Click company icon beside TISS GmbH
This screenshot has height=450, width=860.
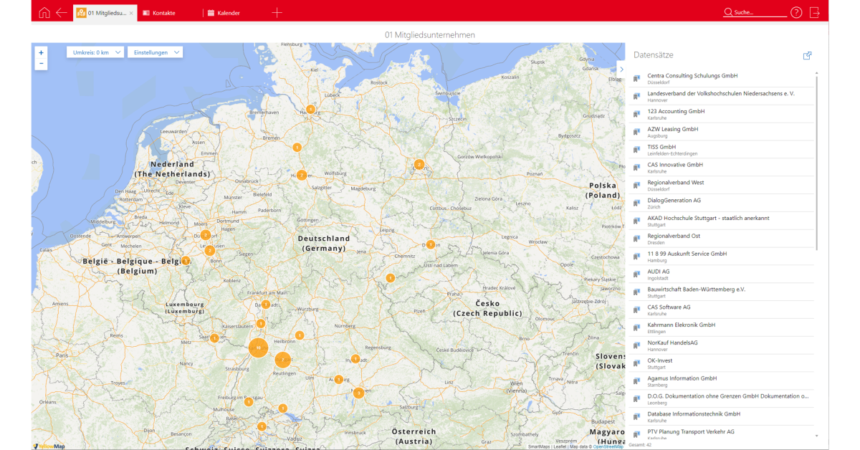[636, 150]
